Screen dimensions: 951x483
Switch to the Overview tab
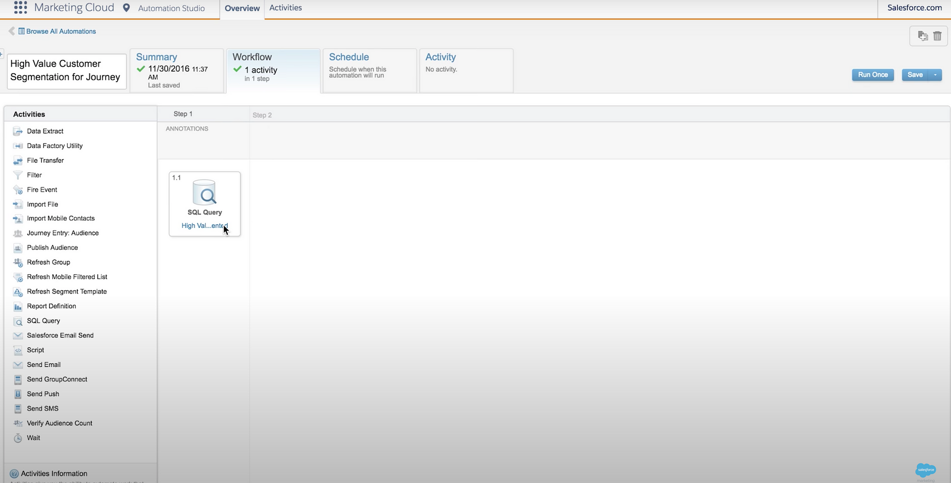pos(242,9)
